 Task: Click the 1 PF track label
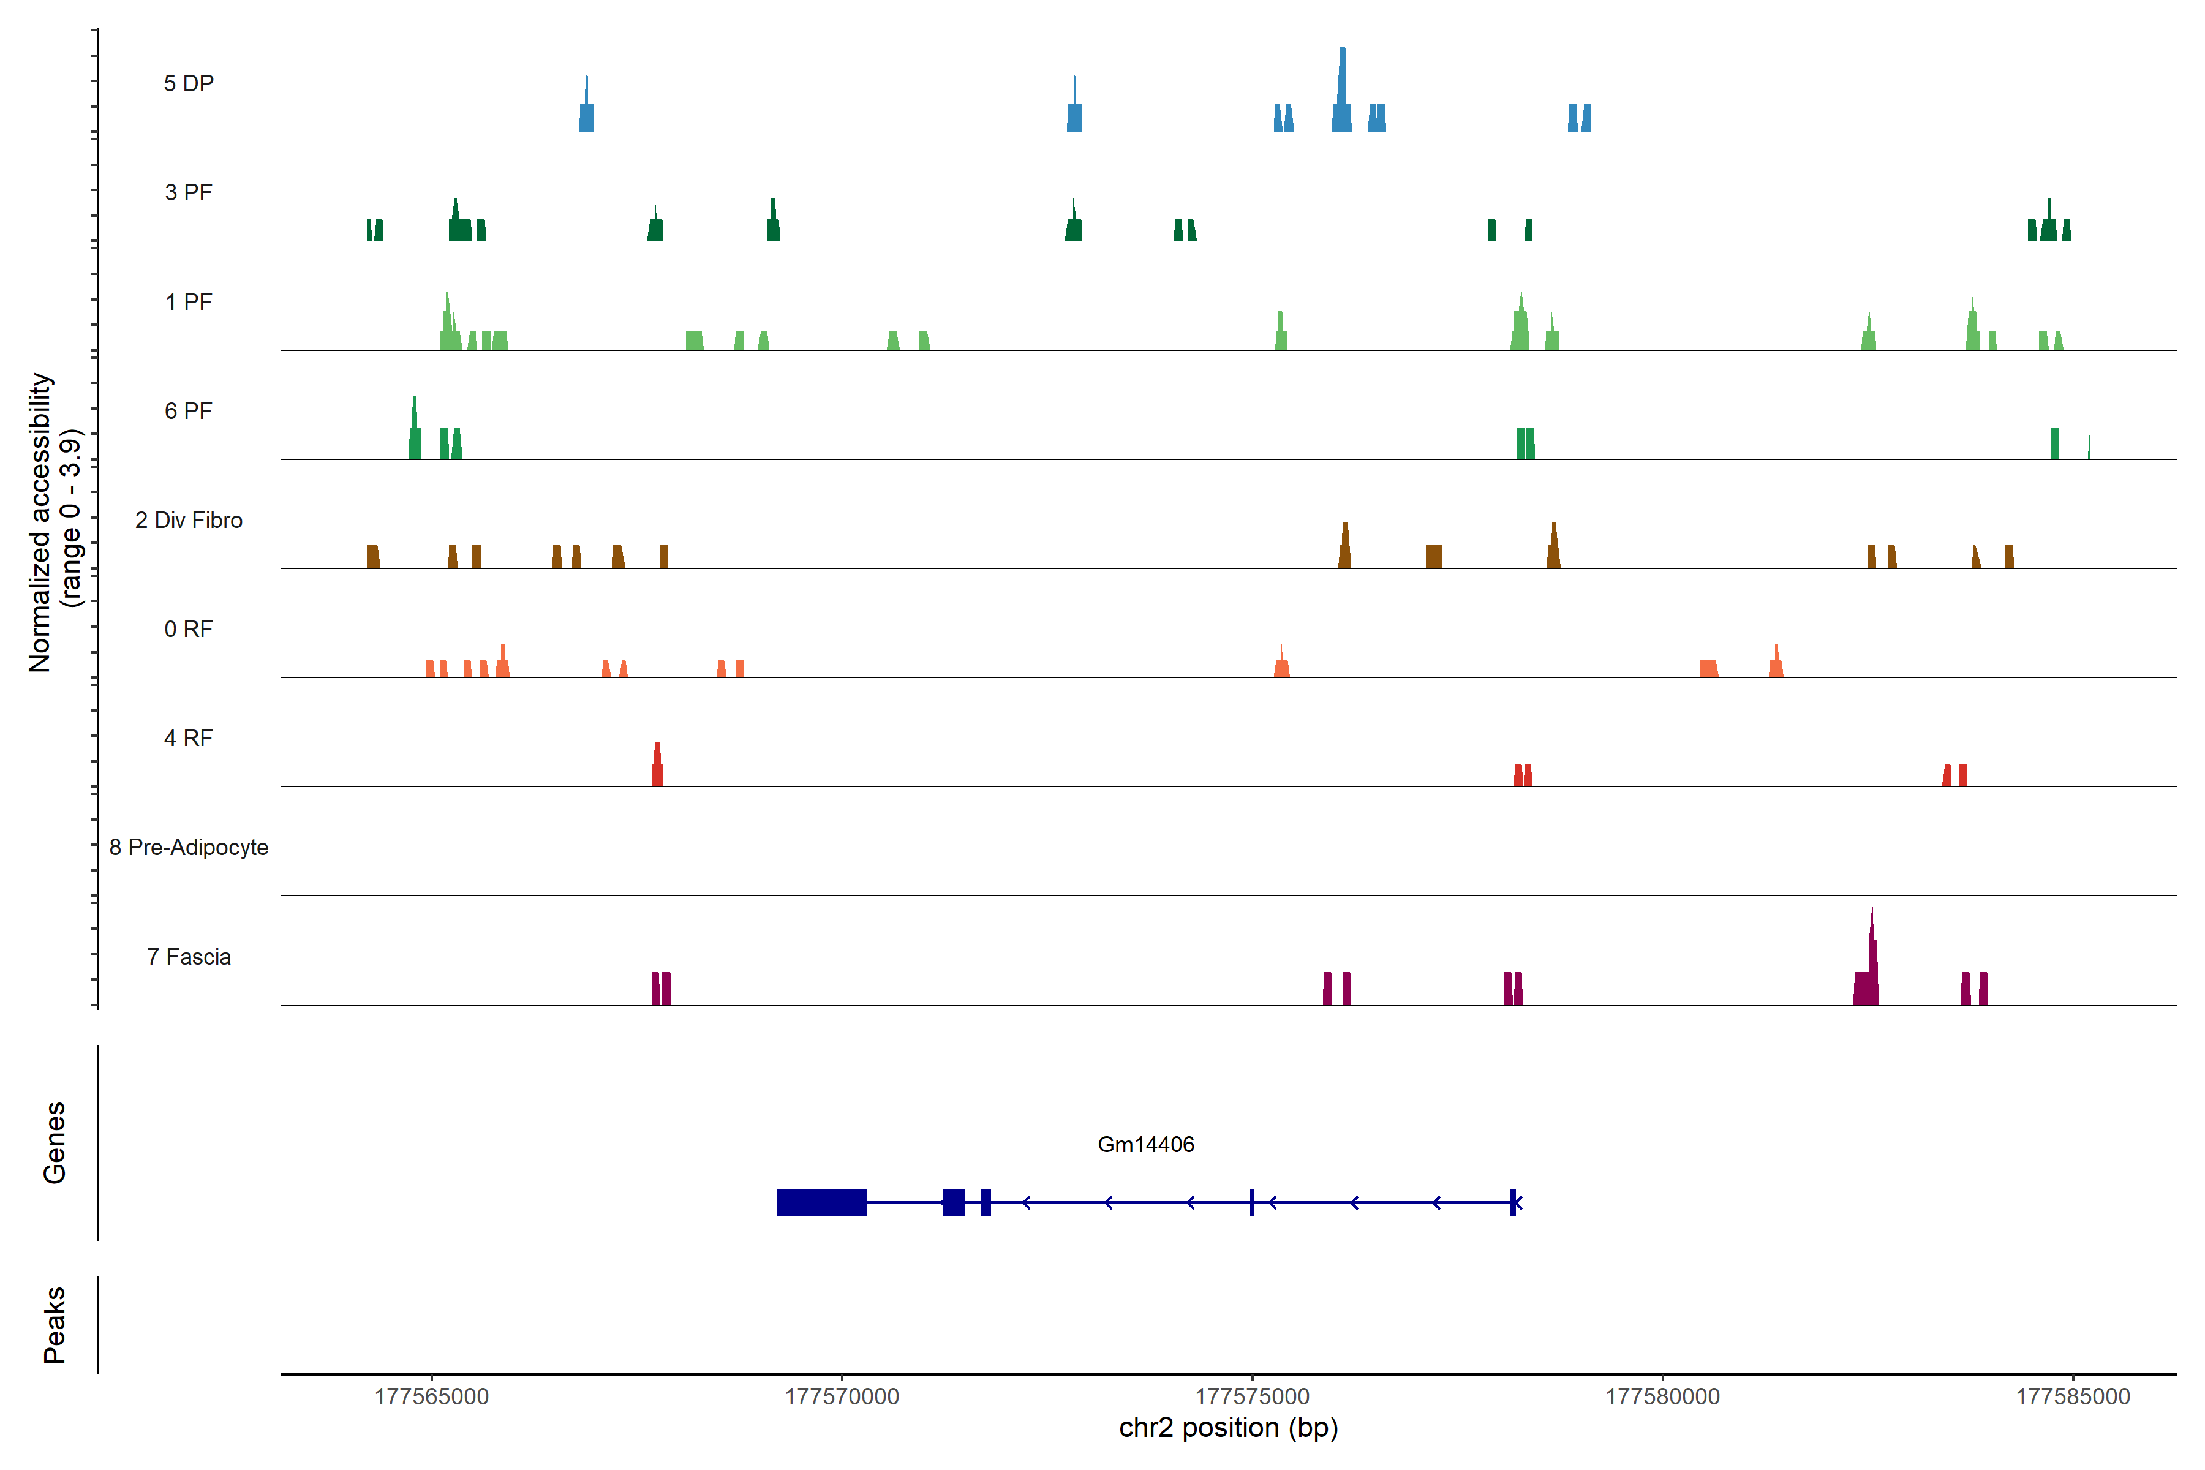click(x=189, y=302)
